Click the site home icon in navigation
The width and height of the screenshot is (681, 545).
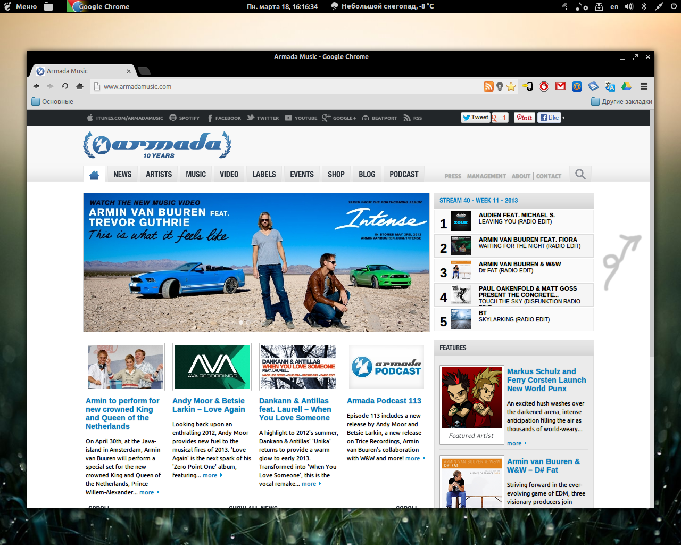[x=94, y=175]
